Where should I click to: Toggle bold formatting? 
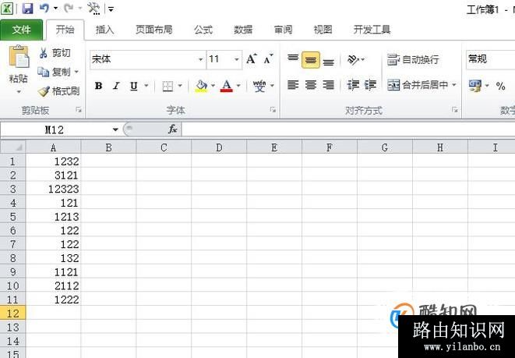tap(98, 86)
